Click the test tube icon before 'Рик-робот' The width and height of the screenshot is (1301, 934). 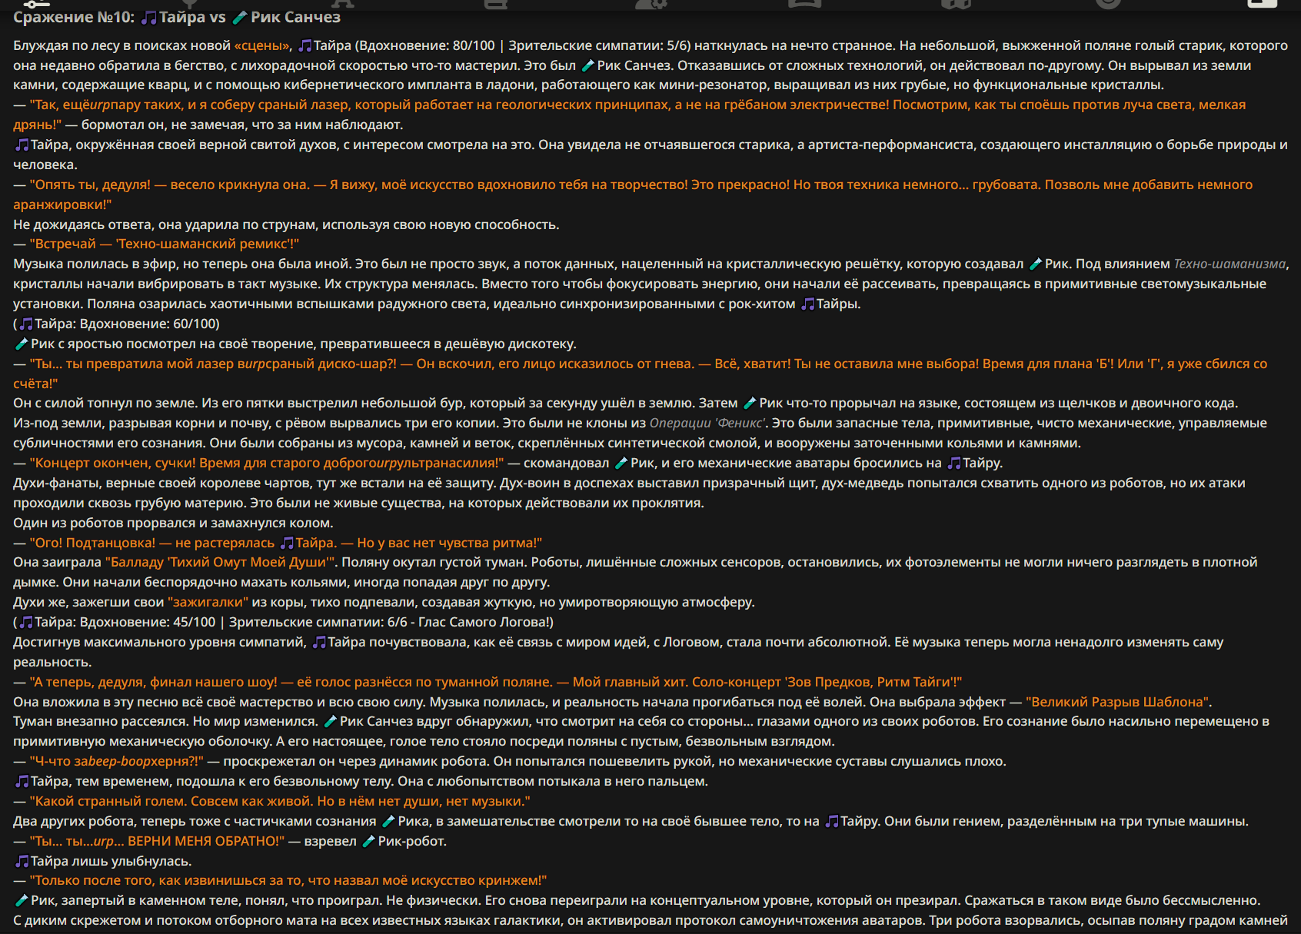368,841
